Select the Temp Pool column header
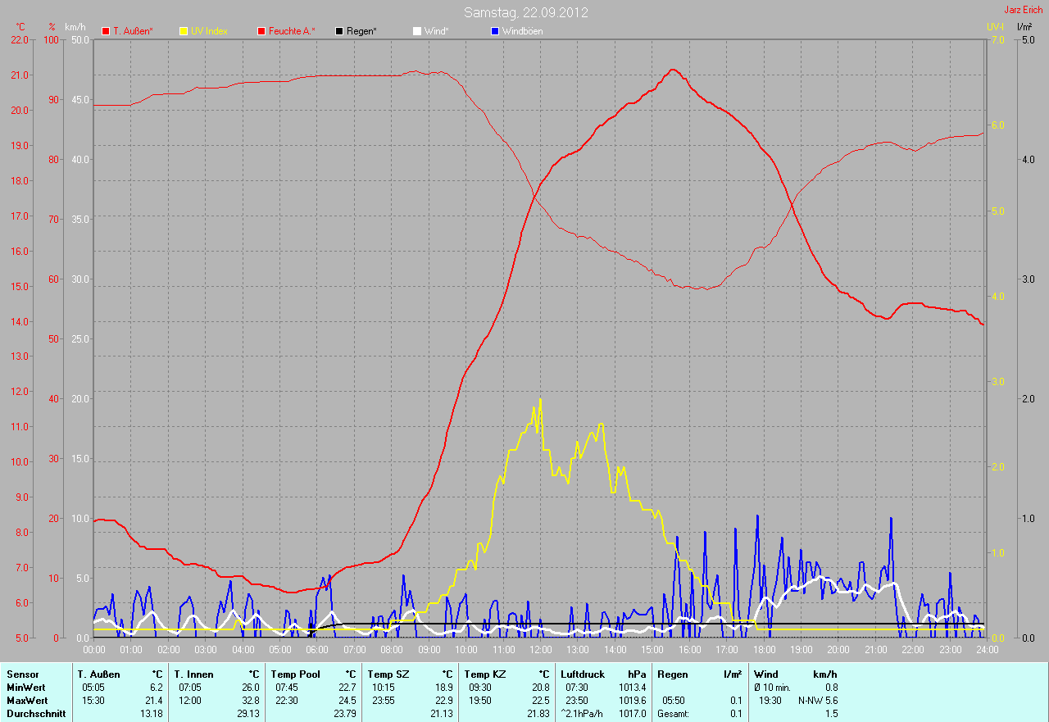 click(x=294, y=674)
